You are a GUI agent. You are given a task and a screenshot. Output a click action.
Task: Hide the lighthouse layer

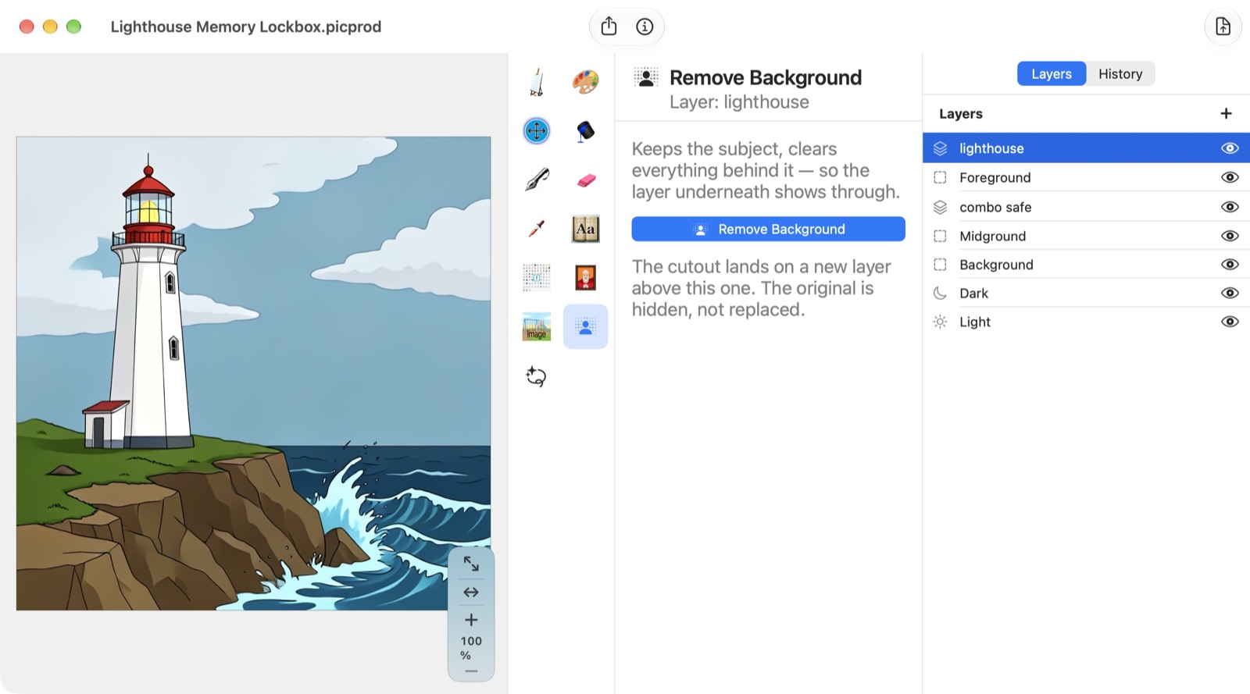[x=1230, y=148]
